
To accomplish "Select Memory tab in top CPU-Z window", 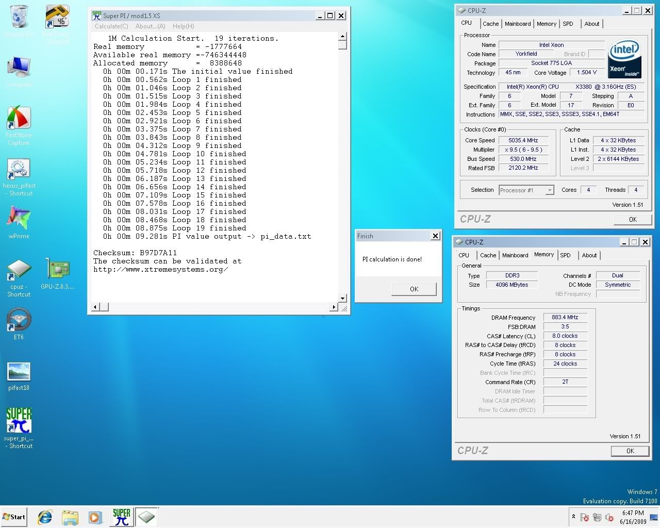I will point(547,24).
